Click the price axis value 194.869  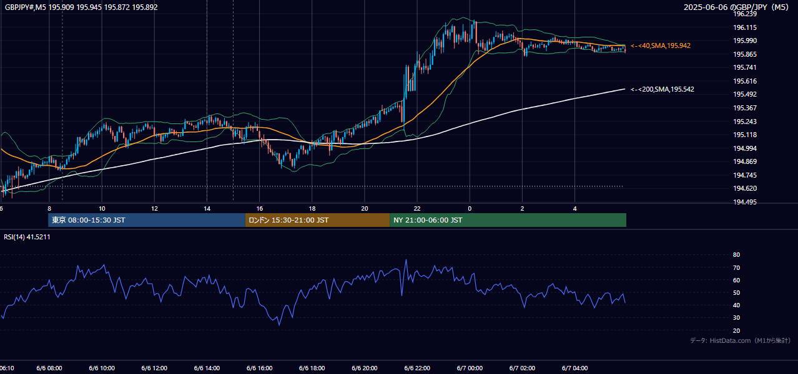745,162
